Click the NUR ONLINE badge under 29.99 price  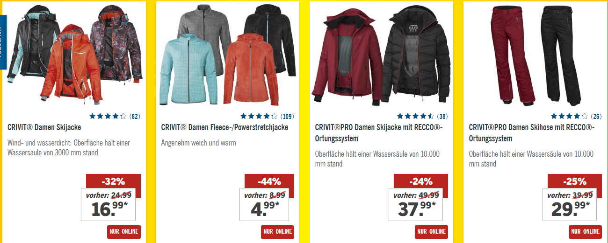585,231
